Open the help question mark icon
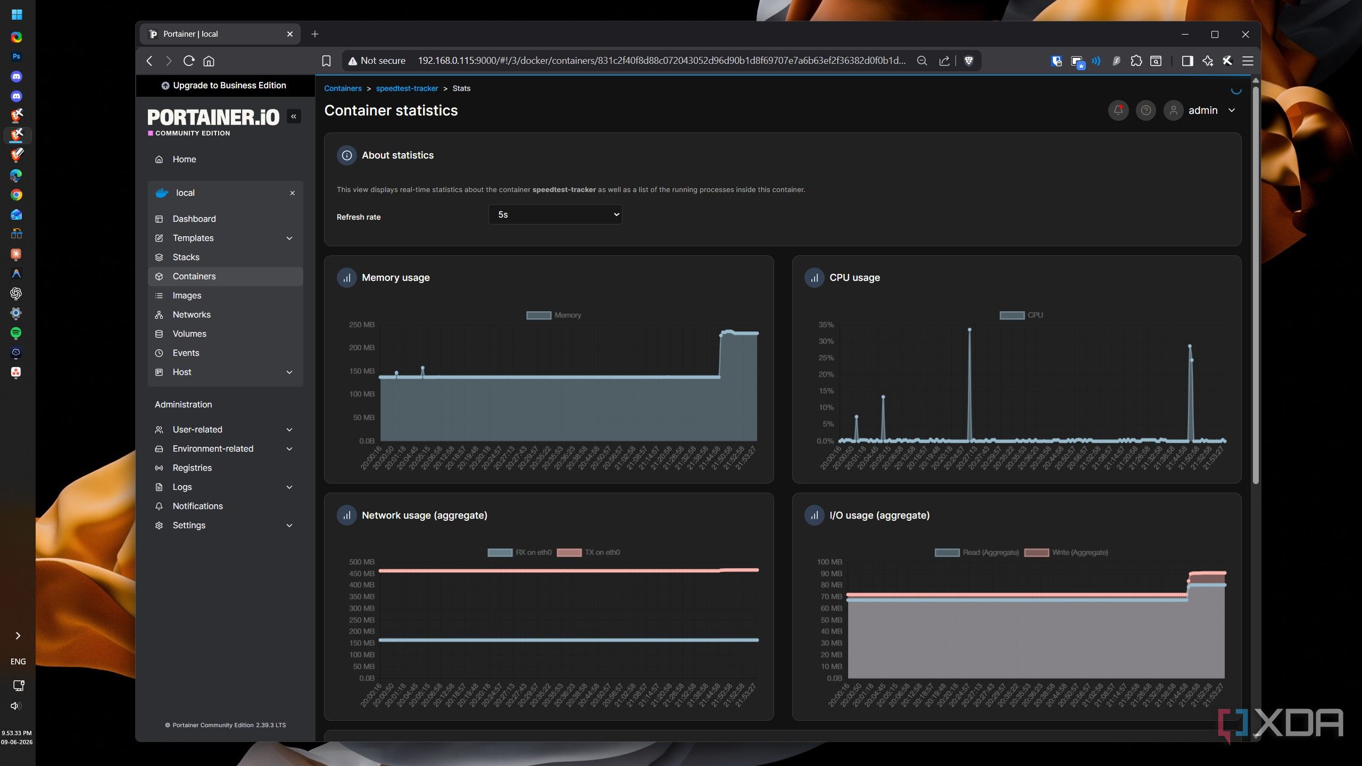 coord(1146,110)
